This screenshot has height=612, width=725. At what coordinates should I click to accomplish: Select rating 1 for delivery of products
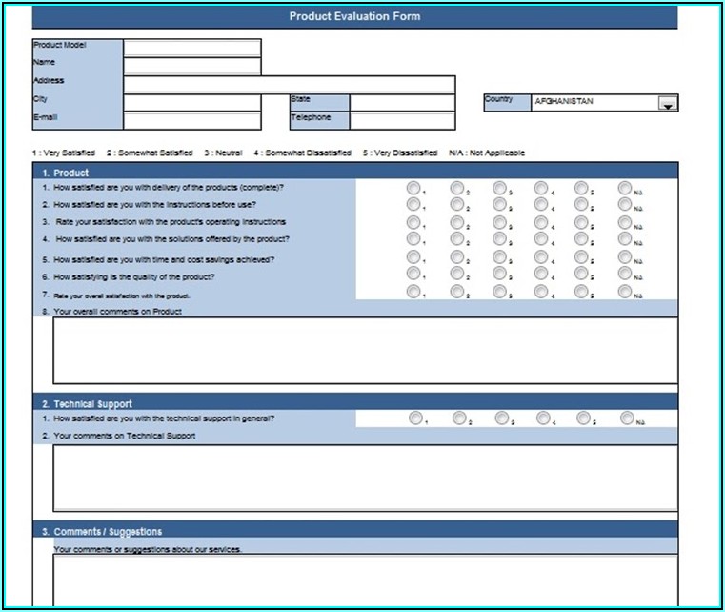[413, 188]
